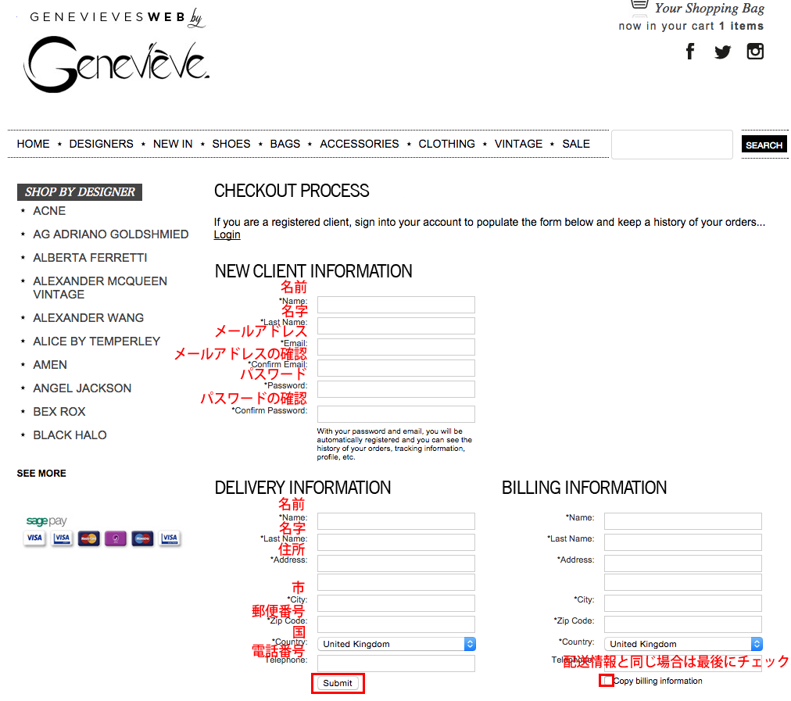The width and height of the screenshot is (791, 701).
Task: Open the CLOTHING menu
Action: point(447,144)
